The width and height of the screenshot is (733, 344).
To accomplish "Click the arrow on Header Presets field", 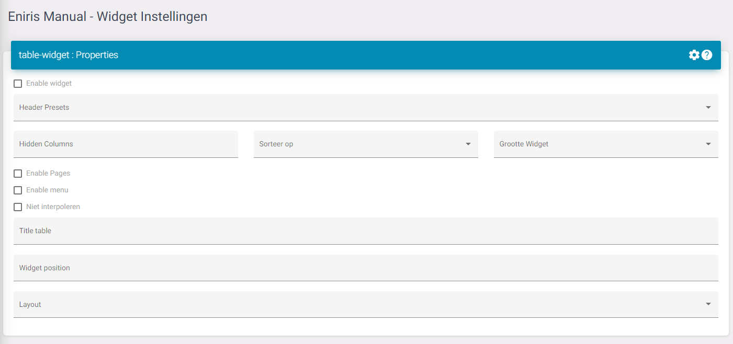I will click(708, 108).
